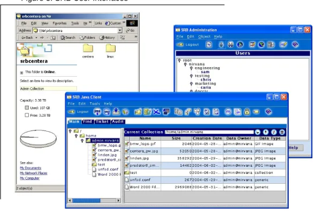Click the up-down refresh circle beside Current Collection
The height and width of the screenshot is (211, 314).
point(274,132)
